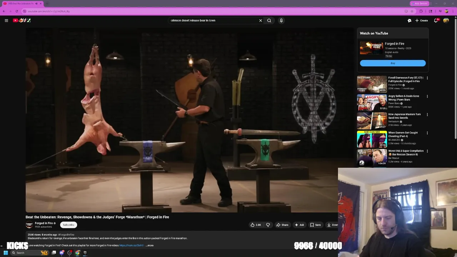Open the Forged in Fire channel avatar
Screen dimensions: 457x257
click(x=29, y=225)
